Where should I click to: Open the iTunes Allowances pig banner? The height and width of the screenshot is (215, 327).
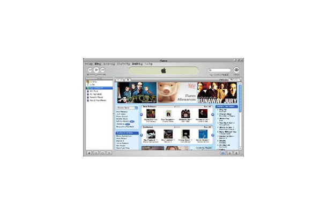tap(177, 92)
